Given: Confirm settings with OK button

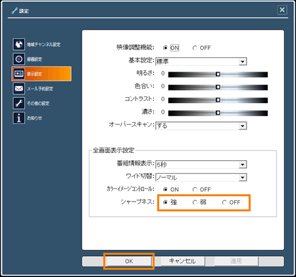Looking at the screenshot, I should coord(129,261).
